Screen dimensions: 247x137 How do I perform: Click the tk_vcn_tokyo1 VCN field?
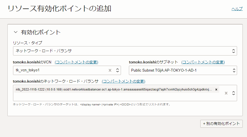67,70
